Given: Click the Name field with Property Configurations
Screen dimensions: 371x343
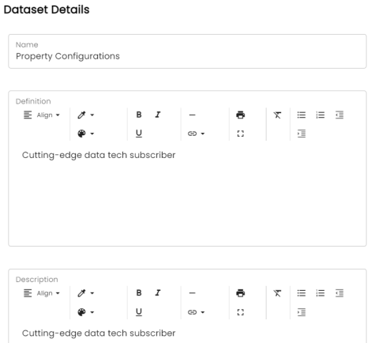Looking at the screenshot, I should point(187,51).
